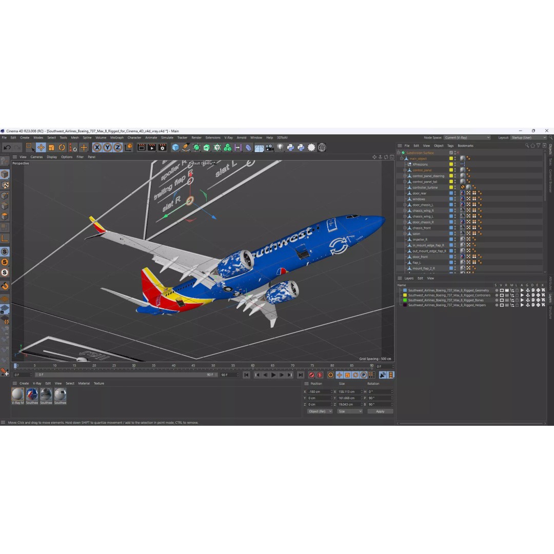Add a Floor environment object
The height and width of the screenshot is (554, 554).
pyautogui.click(x=260, y=148)
